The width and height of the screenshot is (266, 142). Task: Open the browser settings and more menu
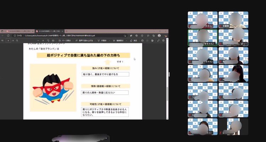tap(165, 35)
